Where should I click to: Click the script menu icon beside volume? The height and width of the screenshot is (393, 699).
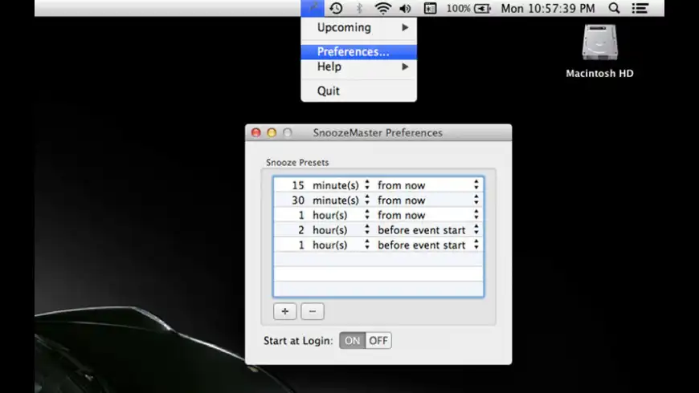[x=430, y=8]
